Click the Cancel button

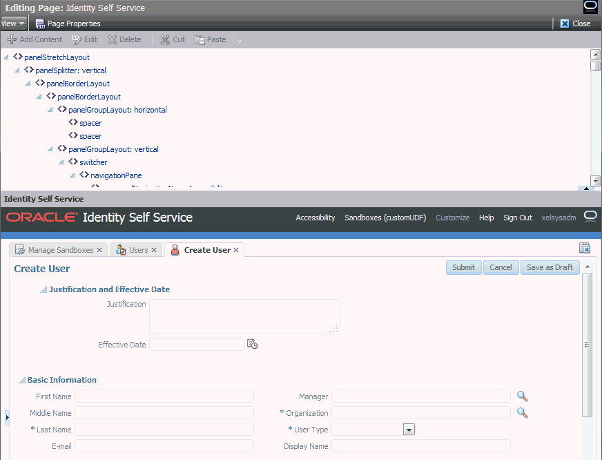point(501,267)
